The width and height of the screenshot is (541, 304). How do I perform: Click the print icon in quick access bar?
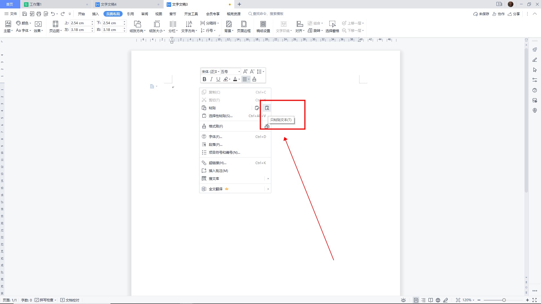point(39,14)
